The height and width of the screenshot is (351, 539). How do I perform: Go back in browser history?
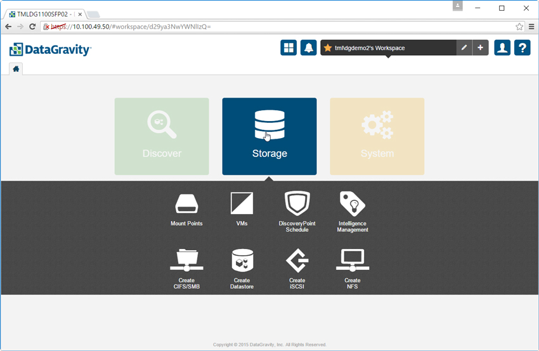8,27
